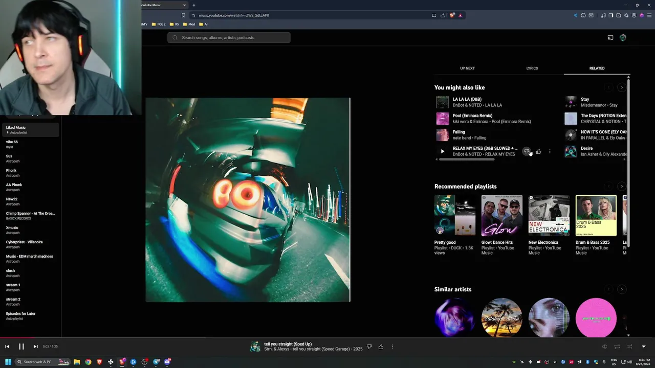
Task: Open the Pretty good playlist thumbnail
Action: pyautogui.click(x=455, y=215)
